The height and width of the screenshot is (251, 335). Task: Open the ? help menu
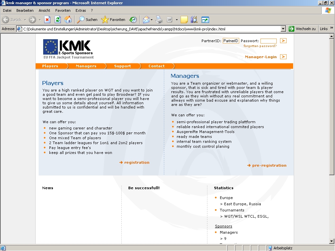click(x=92, y=10)
